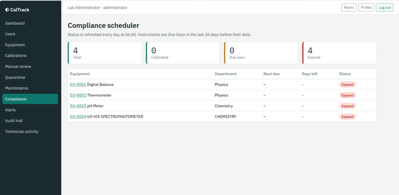Viewport: 399px width, 195px height.
Task: Select the Calibrated count card
Action: coord(183,52)
